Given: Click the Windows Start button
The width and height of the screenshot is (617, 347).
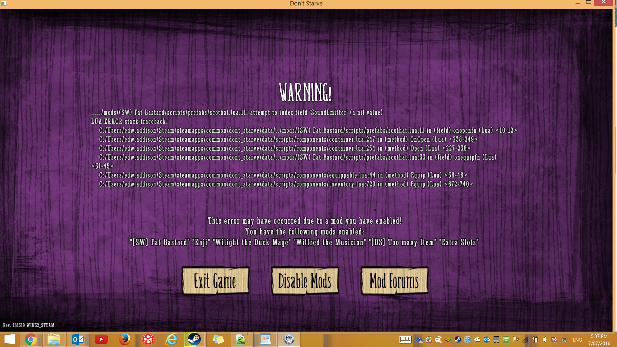Looking at the screenshot, I should pos(10,339).
